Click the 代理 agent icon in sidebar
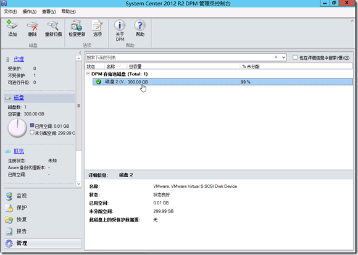The width and height of the screenshot is (358, 255). (x=8, y=59)
